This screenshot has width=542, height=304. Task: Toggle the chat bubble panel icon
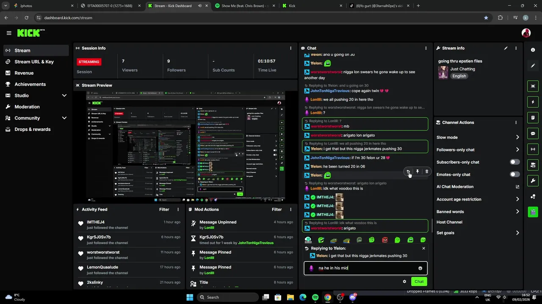[533, 133]
